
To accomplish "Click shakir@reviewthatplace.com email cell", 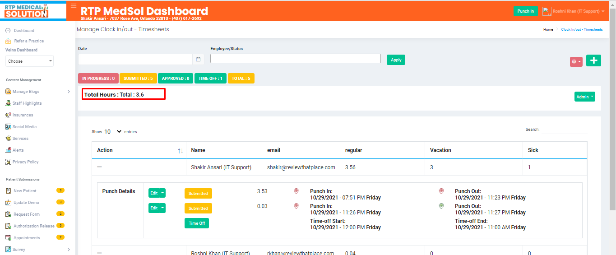I will tap(301, 167).
